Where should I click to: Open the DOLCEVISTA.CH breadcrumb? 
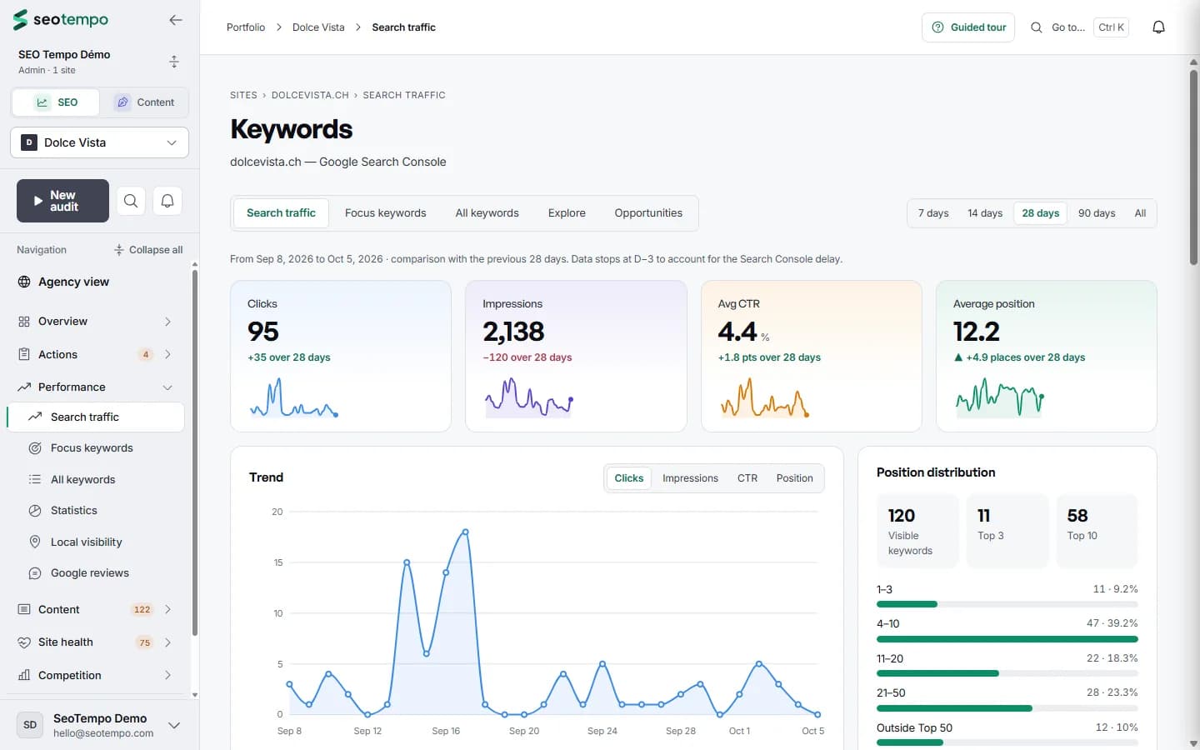(310, 95)
